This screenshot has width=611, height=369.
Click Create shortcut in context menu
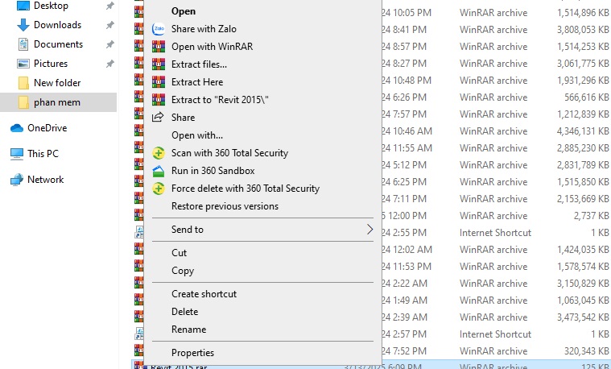[x=204, y=294]
